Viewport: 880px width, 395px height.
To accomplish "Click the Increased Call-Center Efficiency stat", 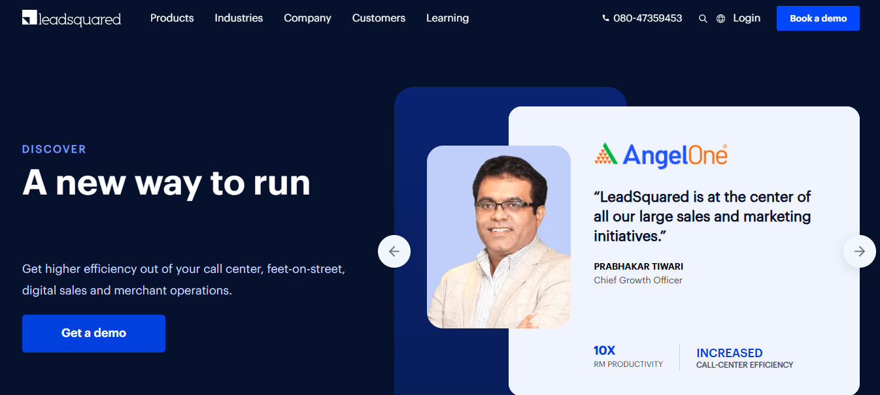I will pyautogui.click(x=745, y=358).
